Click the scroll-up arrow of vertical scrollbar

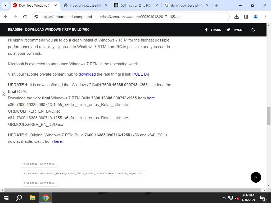269,25
